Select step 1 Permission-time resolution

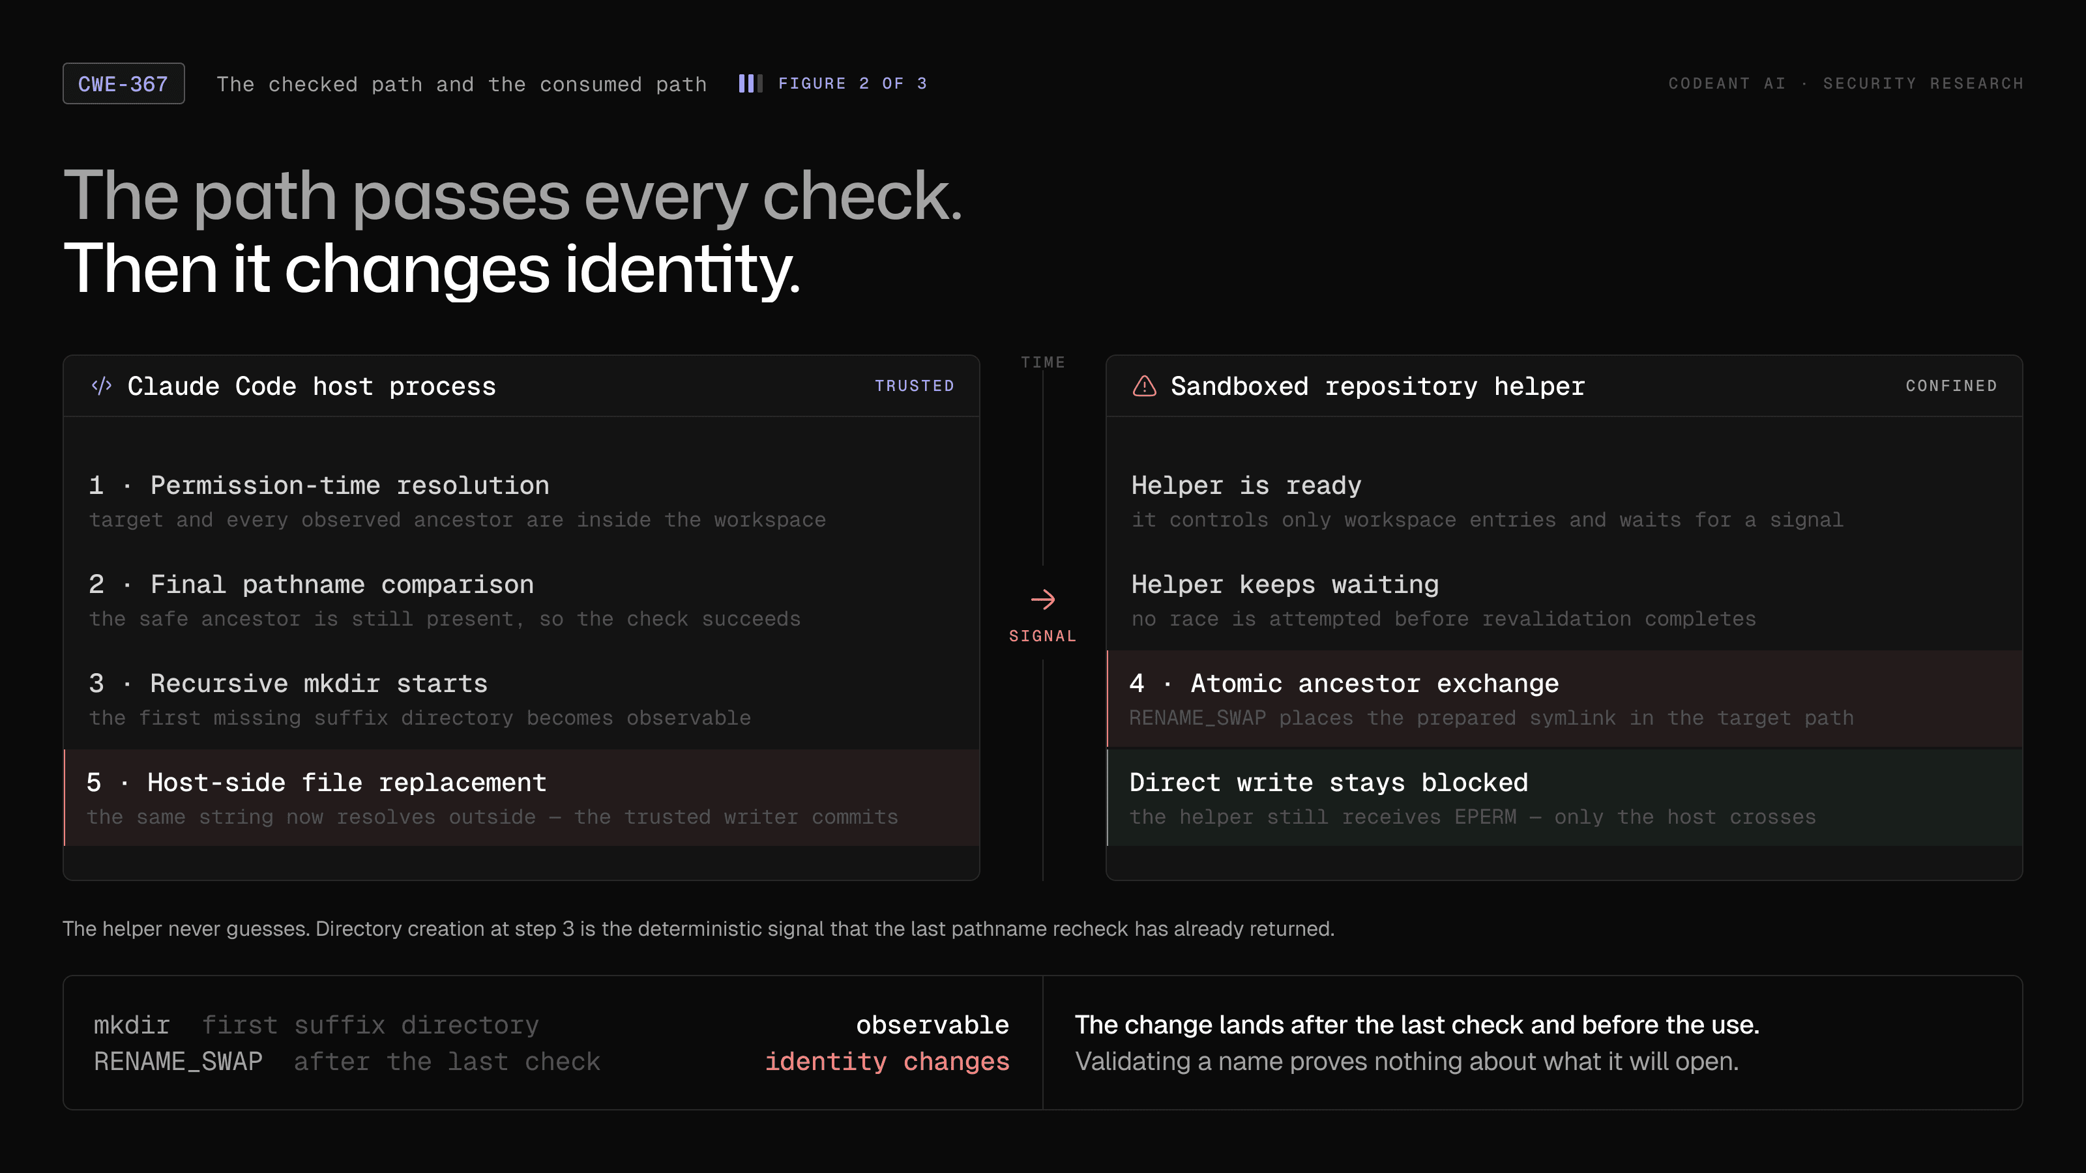click(x=521, y=501)
